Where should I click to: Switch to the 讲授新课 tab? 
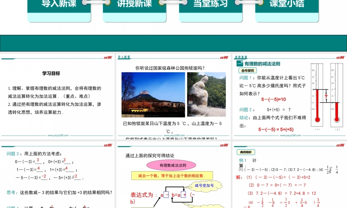pos(134,5)
